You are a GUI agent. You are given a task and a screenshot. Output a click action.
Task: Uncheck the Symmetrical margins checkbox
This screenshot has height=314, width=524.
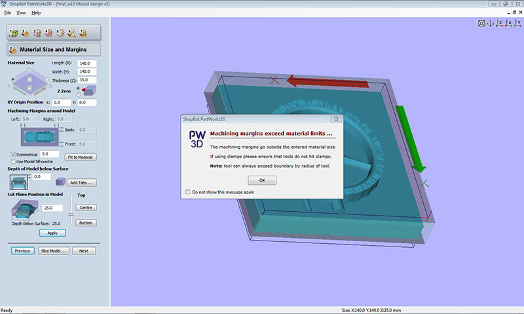[x=13, y=155]
